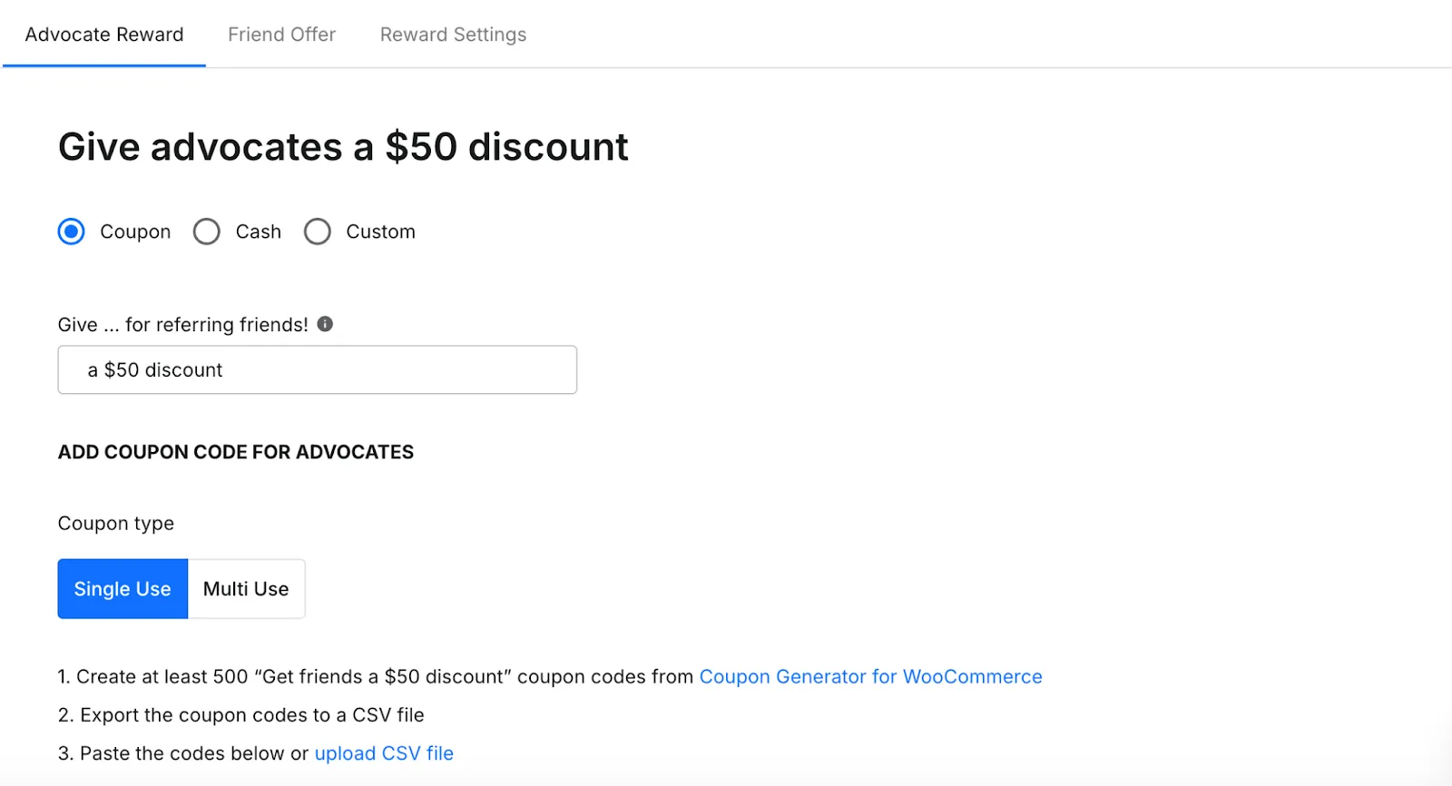Click the info icon beside referring friends label
Screen dimensions: 1452x786
pos(325,324)
